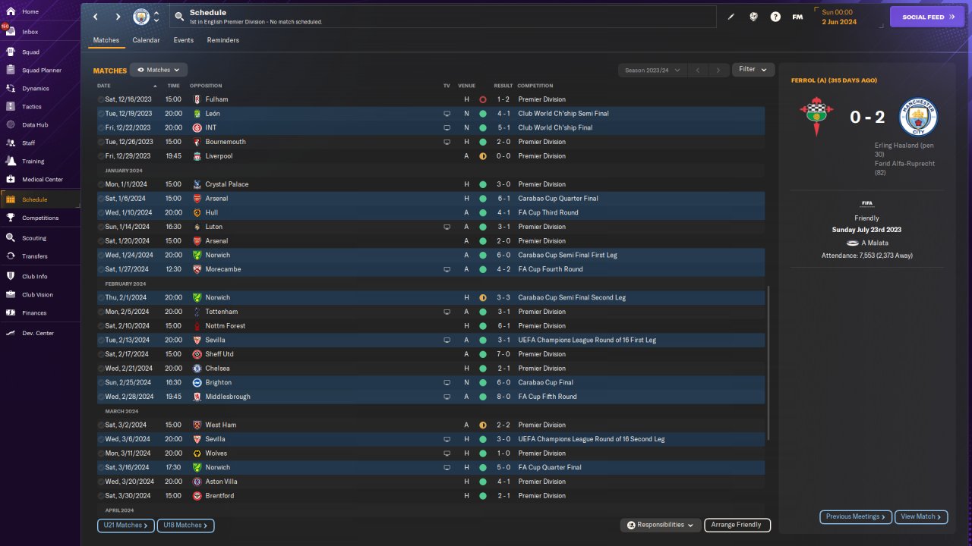This screenshot has width=972, height=546.
Task: Click the View Match button
Action: click(x=921, y=516)
